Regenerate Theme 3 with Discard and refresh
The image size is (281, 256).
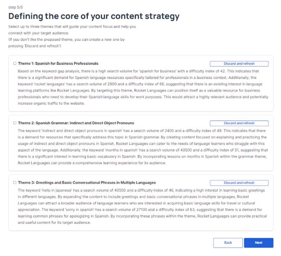coord(239,183)
